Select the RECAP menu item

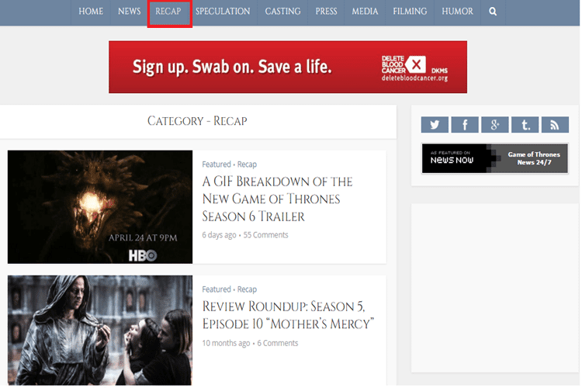tap(168, 12)
